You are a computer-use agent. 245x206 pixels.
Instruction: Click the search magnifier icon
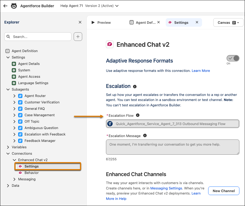(x=8, y=37)
